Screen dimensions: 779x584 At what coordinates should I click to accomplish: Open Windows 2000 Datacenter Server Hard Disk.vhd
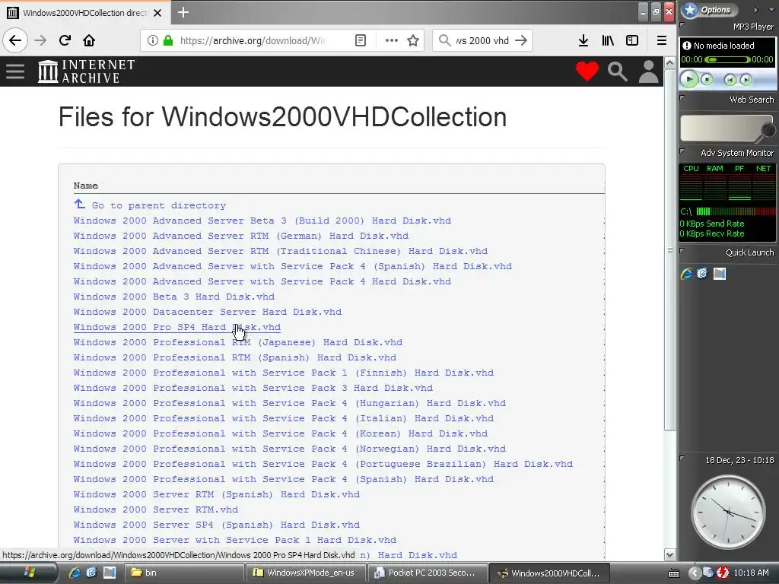207,312
